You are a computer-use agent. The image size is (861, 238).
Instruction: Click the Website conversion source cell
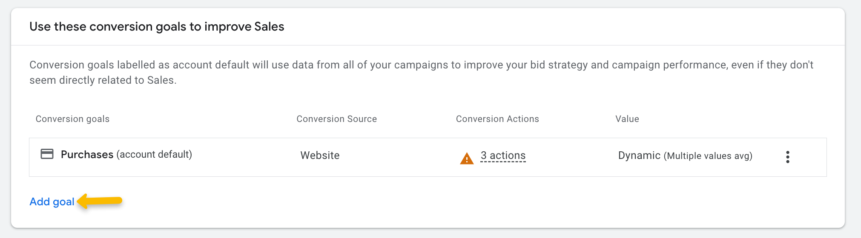tap(320, 156)
